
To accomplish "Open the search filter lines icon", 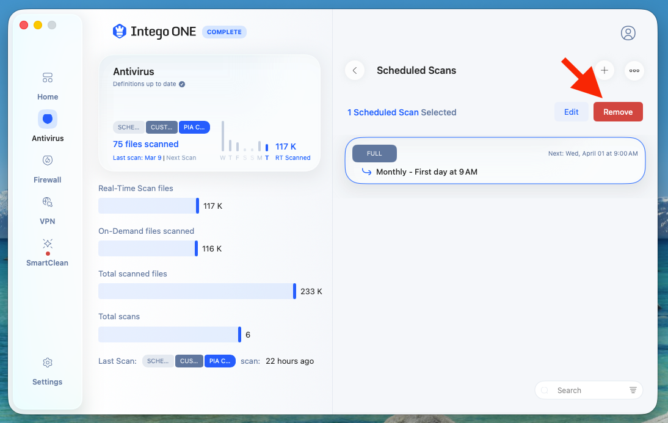I will coord(633,390).
